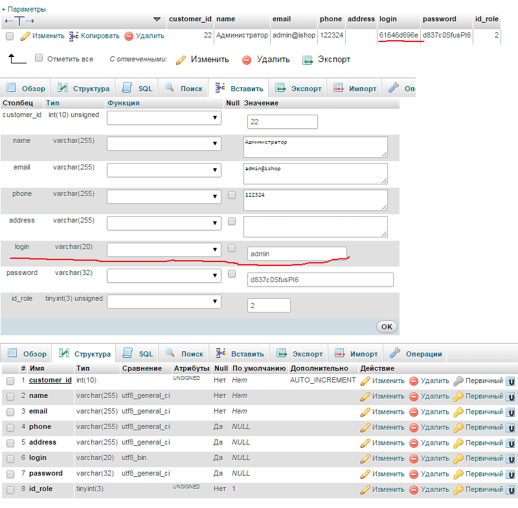The image size is (518, 508).
Task: Click the admin@ishop email cell in results
Action: pos(294,36)
